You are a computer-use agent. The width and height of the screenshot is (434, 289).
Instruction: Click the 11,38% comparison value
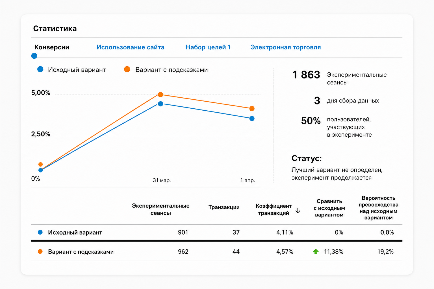click(x=334, y=251)
